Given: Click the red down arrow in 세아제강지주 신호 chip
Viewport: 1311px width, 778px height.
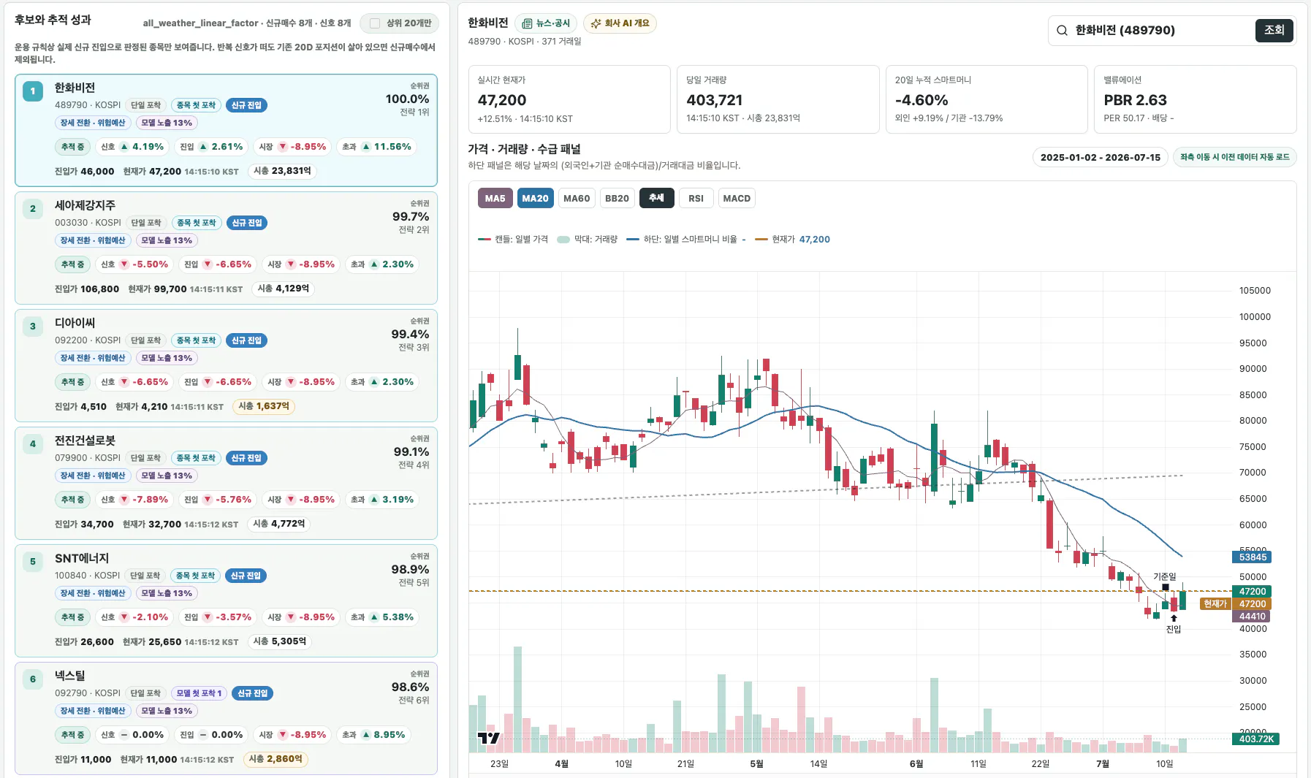Looking at the screenshot, I should point(124,264).
